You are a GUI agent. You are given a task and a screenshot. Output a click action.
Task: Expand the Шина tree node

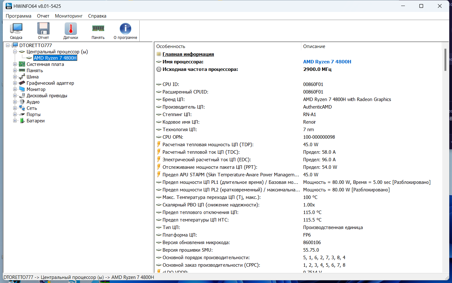(x=15, y=77)
